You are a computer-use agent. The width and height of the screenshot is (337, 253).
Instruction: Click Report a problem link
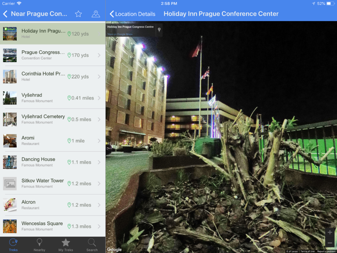click(326, 251)
